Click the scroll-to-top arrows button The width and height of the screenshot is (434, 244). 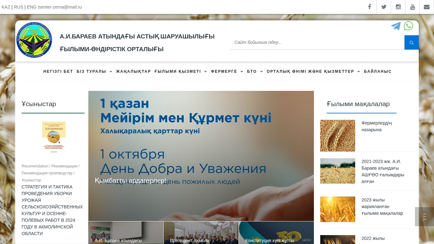pyautogui.click(x=424, y=217)
